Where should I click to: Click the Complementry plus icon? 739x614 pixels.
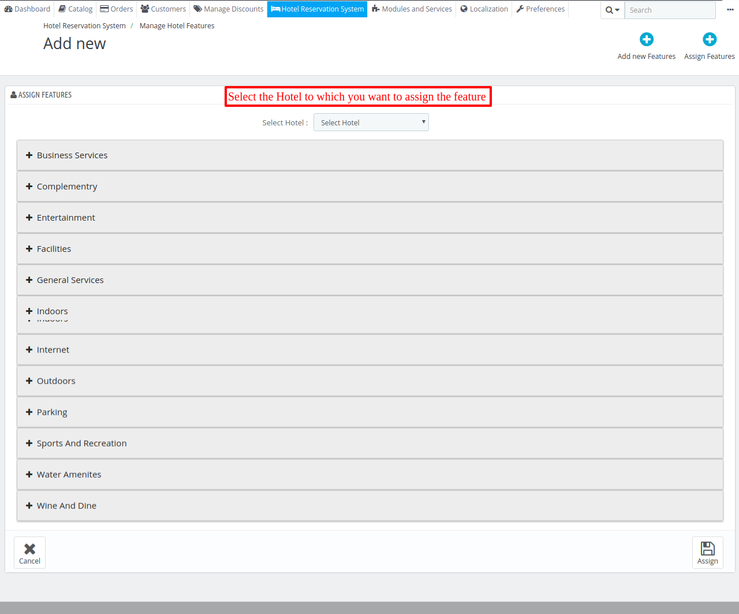coord(29,187)
